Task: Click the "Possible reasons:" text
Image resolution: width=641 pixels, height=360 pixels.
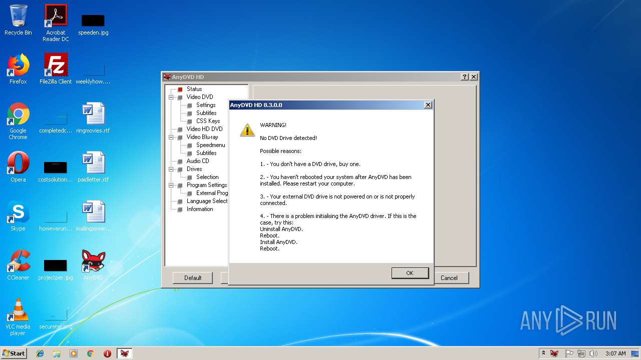Action: point(280,151)
